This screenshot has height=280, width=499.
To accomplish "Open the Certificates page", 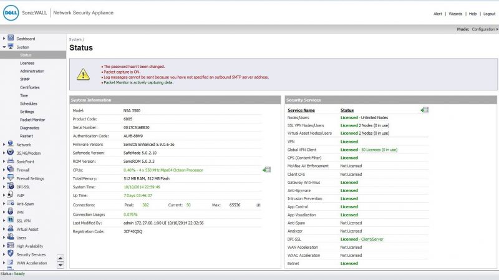I will 30,87.
